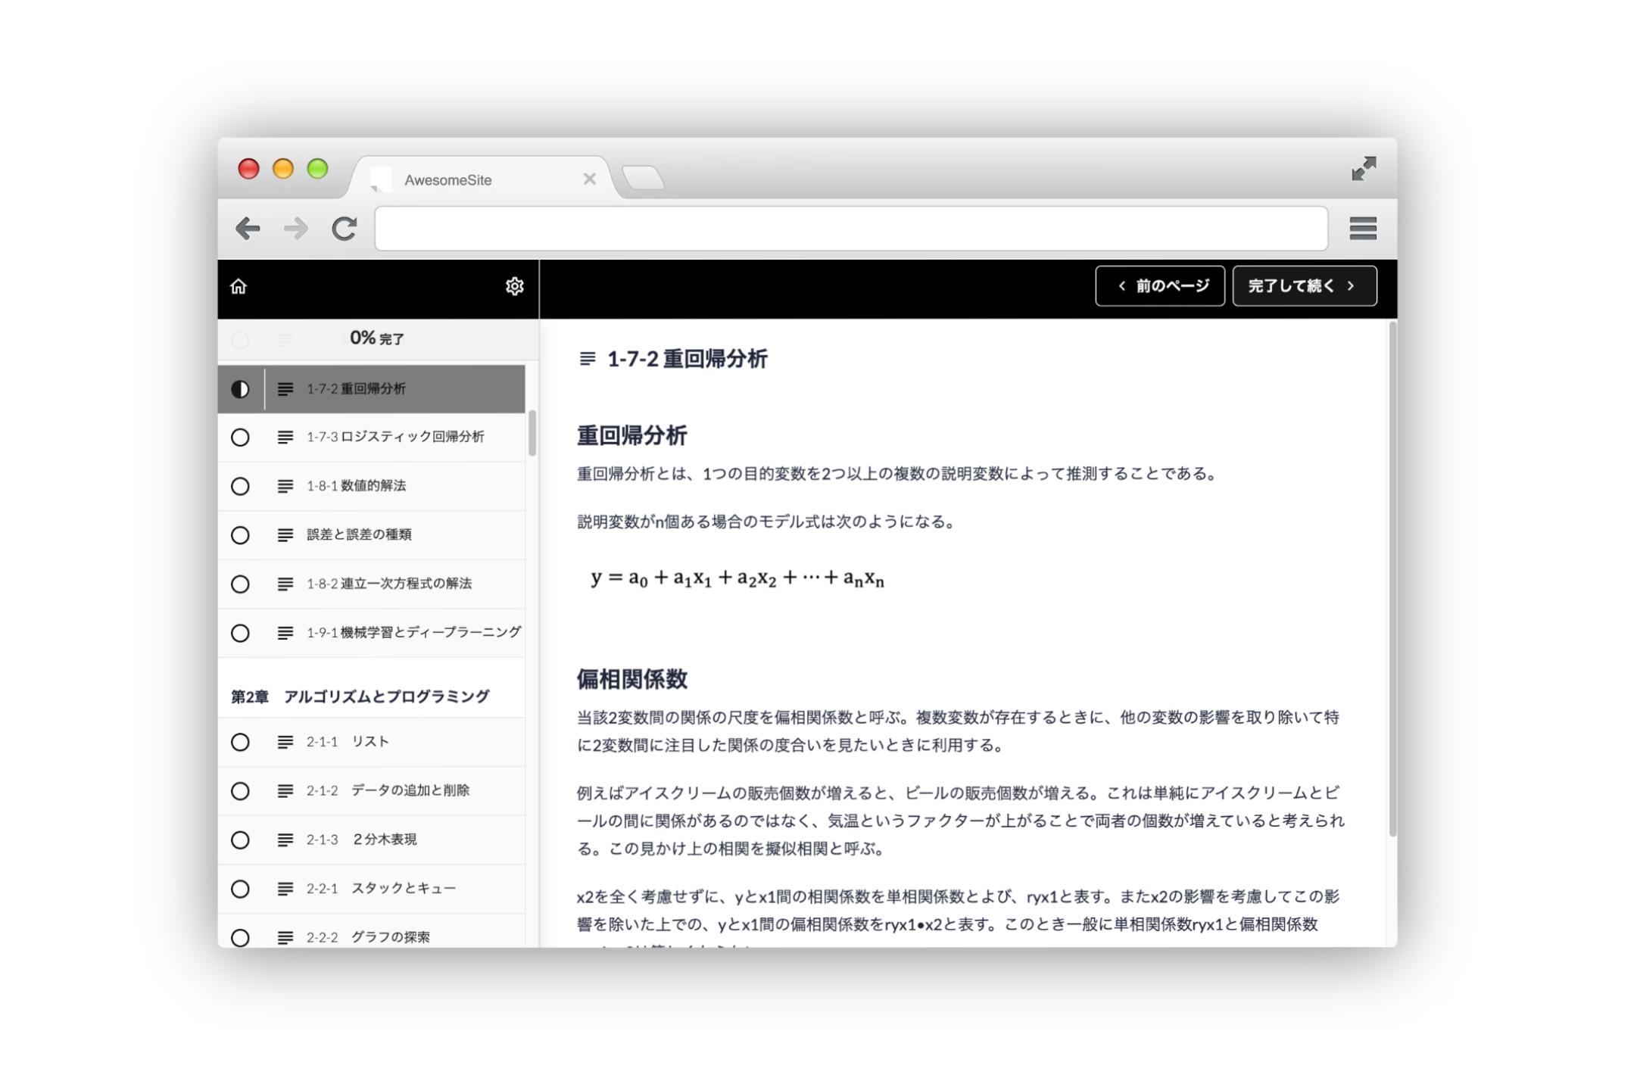Viewport: 1637px width, 1081px height.
Task: Click text-lines icon beside 2-1-2 データの追加と削除
Action: [285, 791]
